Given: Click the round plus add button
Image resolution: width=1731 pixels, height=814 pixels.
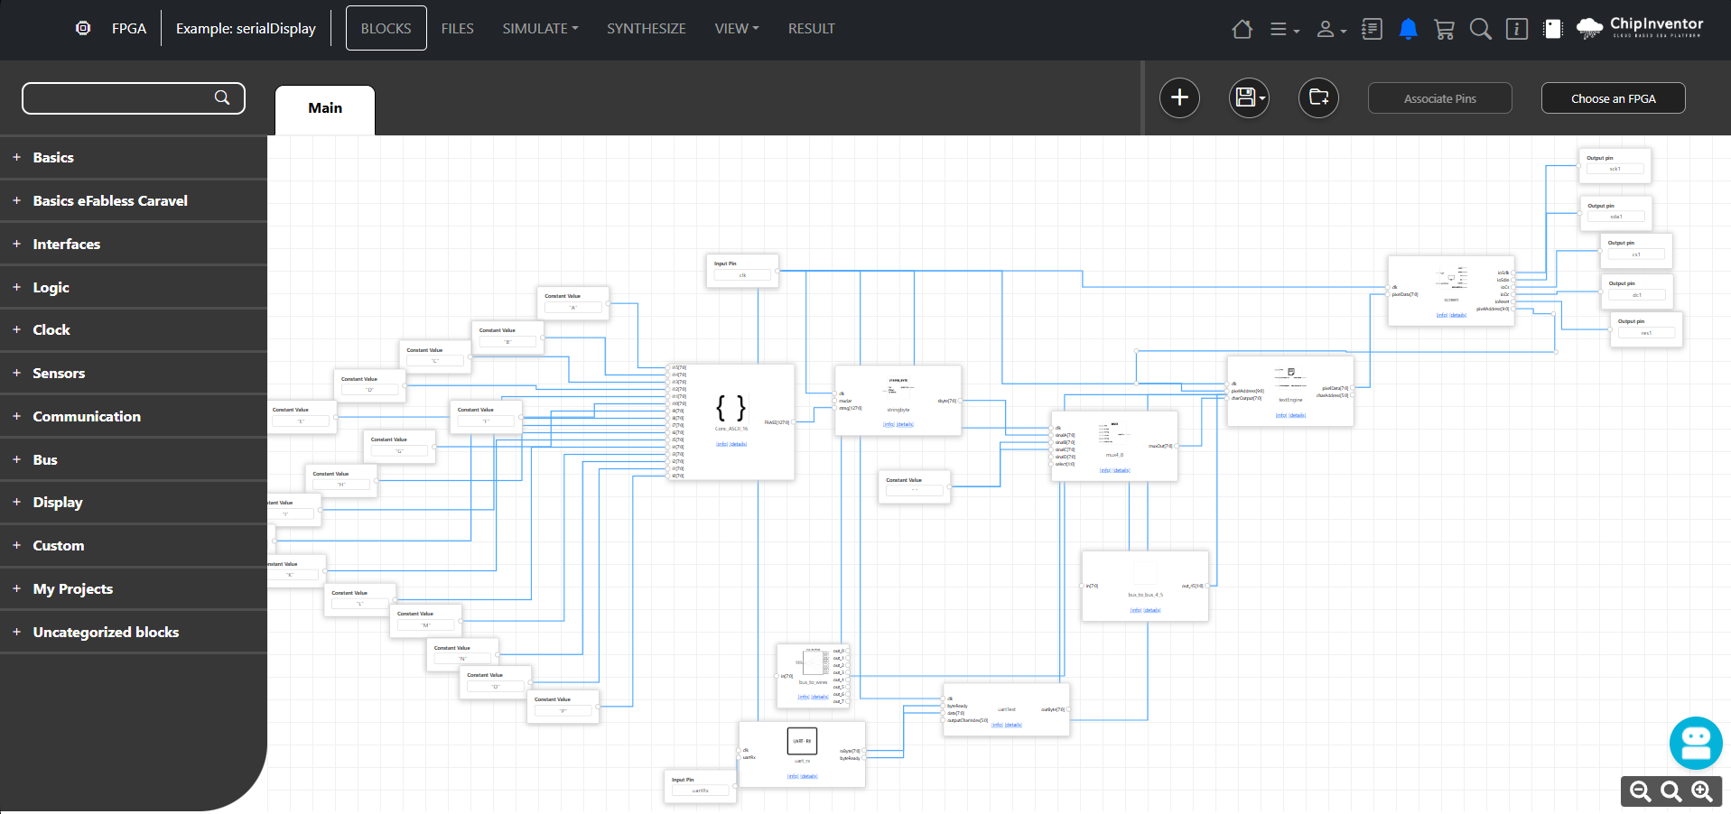Looking at the screenshot, I should pos(1179,97).
